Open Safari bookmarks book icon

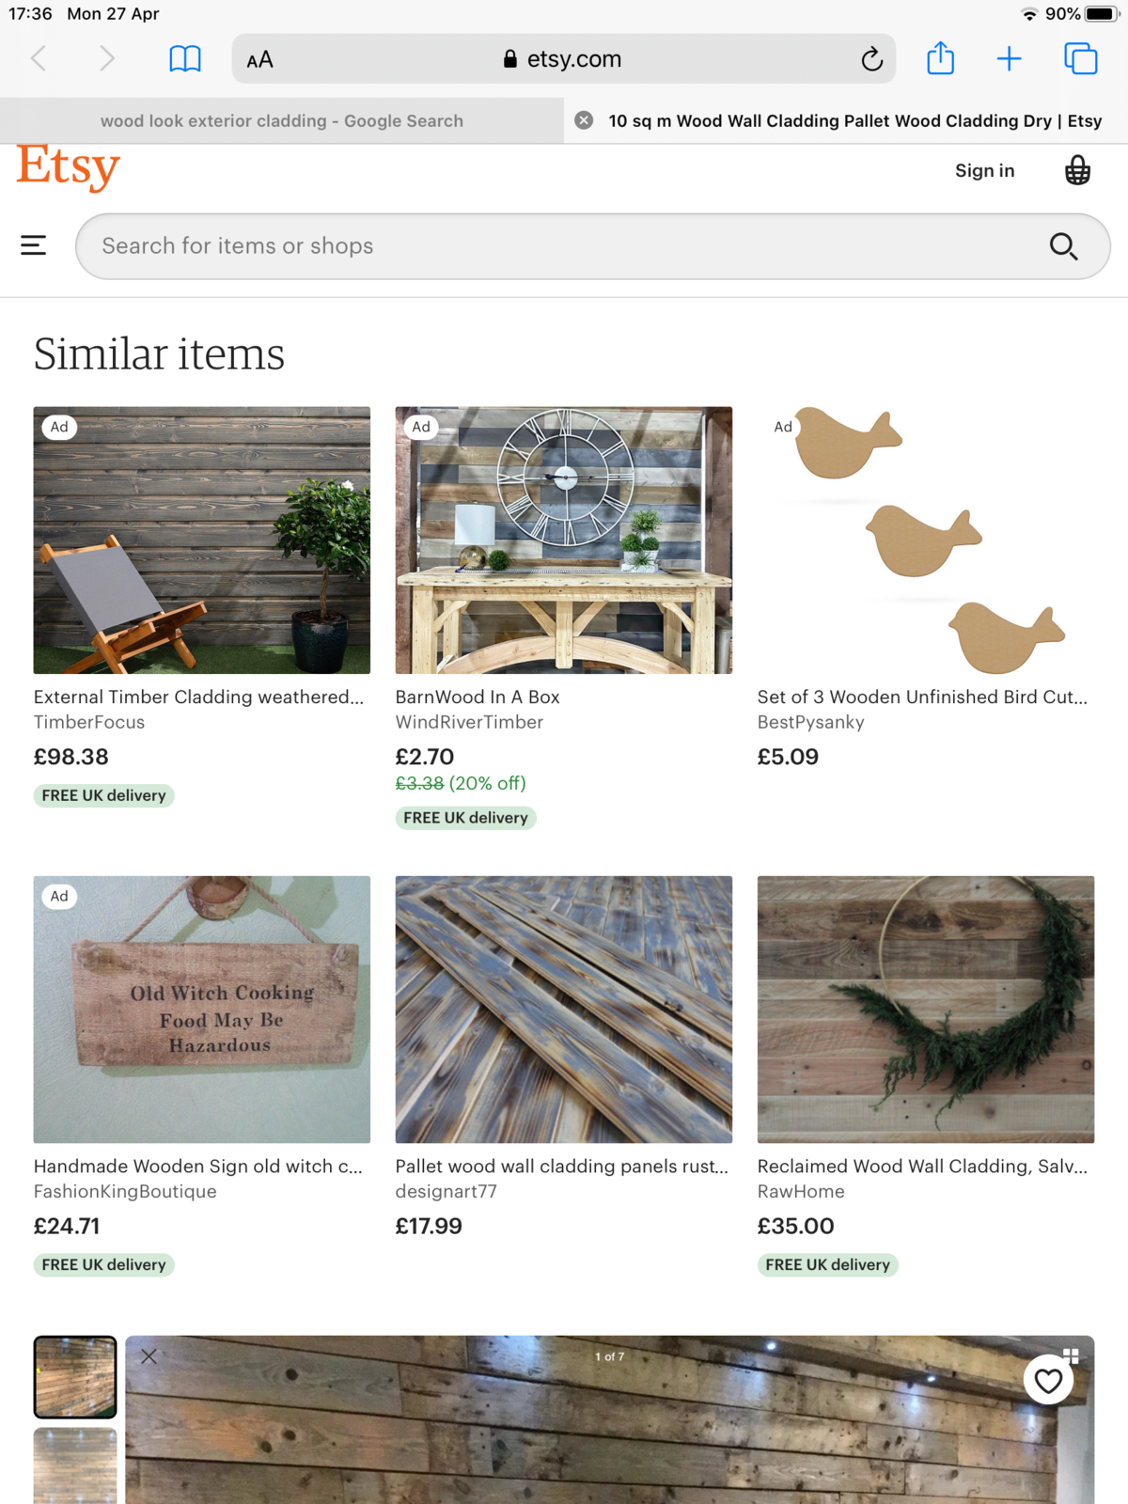(185, 59)
